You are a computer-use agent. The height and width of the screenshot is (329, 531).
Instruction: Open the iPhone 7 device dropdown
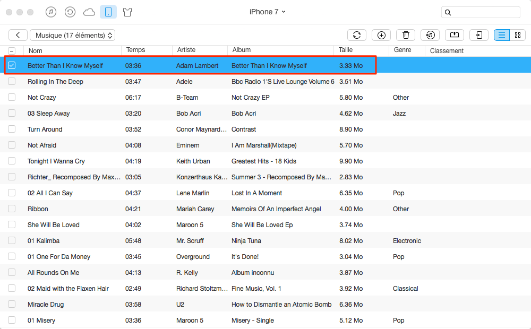tap(267, 12)
